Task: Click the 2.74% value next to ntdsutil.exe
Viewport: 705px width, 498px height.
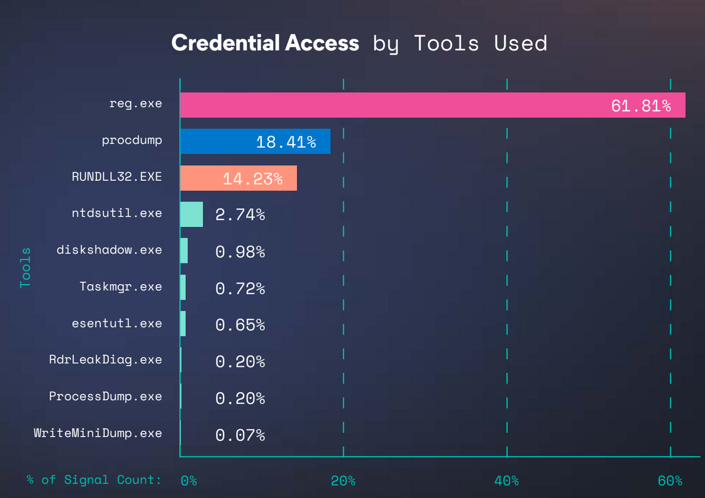Action: (240, 215)
